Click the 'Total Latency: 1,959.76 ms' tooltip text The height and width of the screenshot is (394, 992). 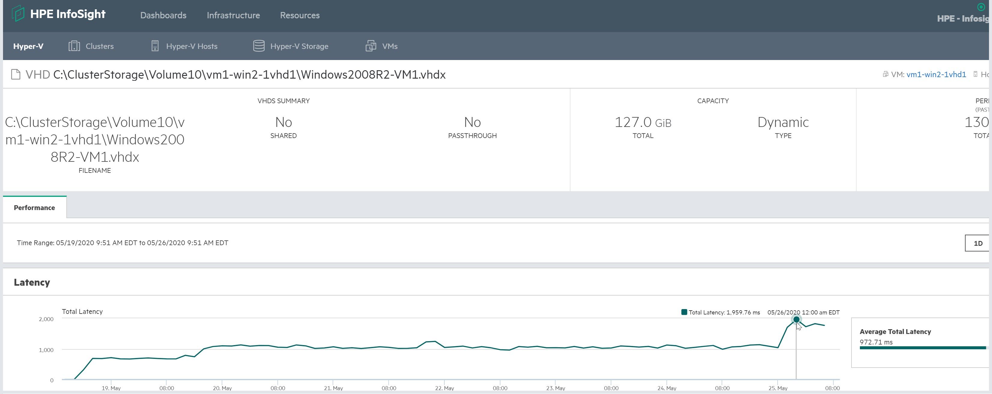[724, 312]
